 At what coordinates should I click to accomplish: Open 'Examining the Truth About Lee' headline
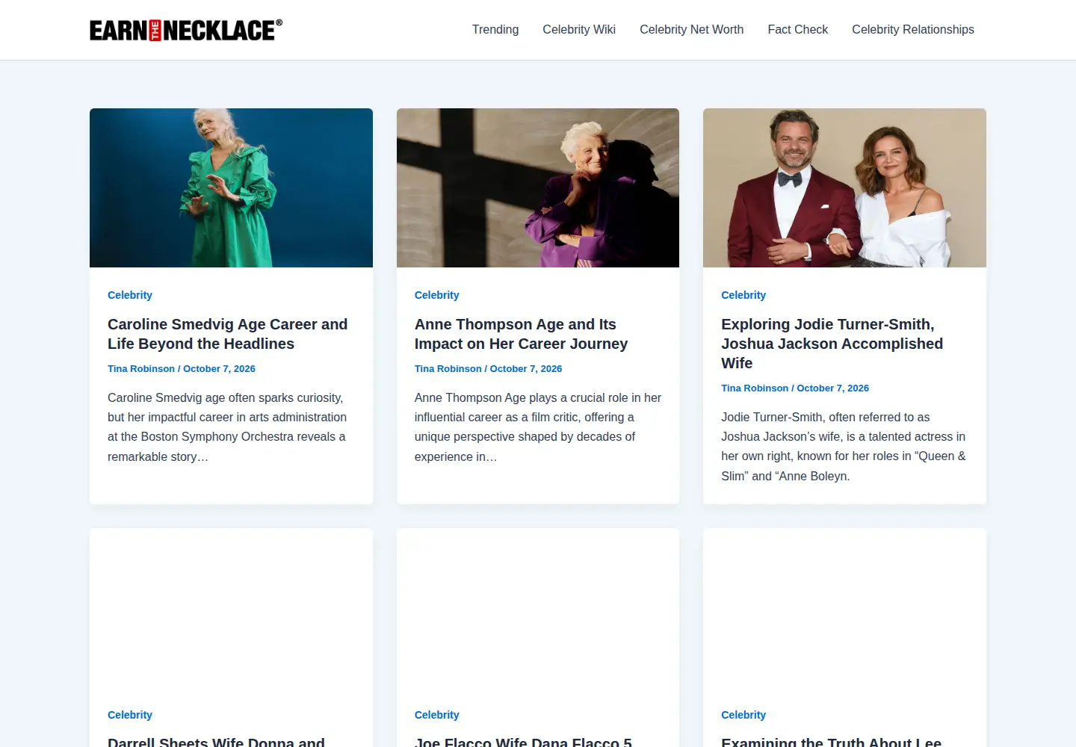coord(832,742)
